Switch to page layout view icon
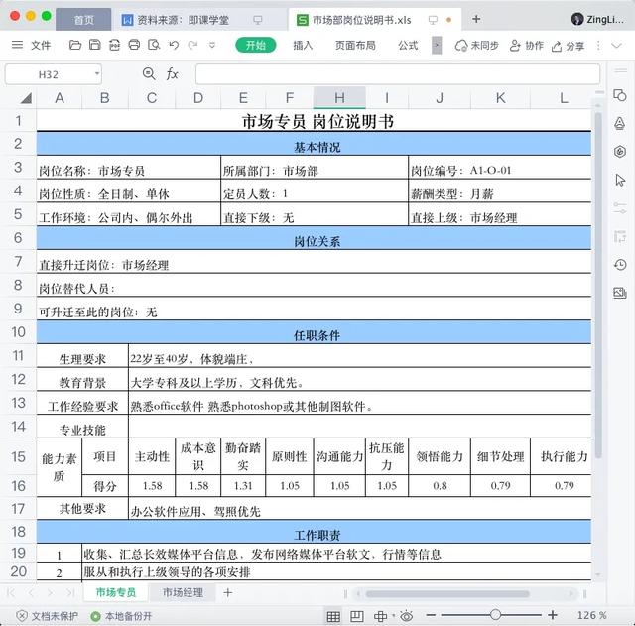 coord(356,616)
